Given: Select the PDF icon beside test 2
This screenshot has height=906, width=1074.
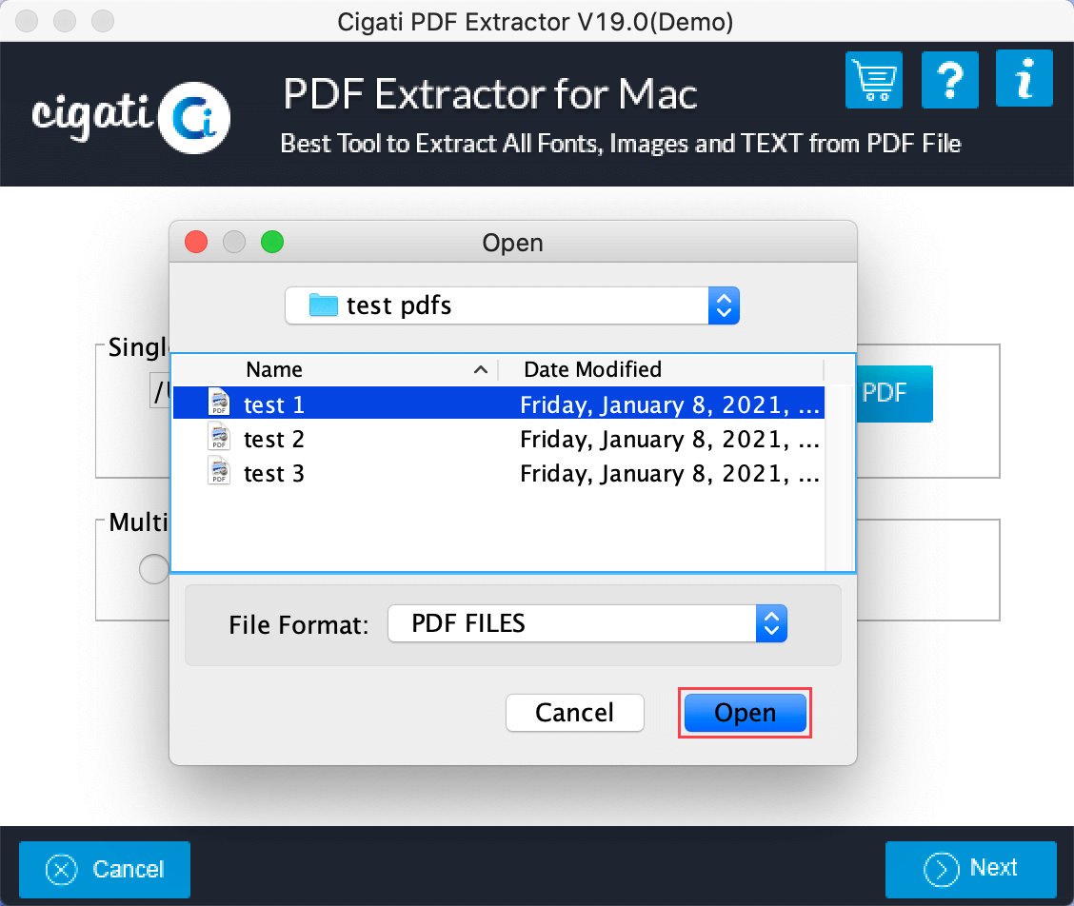Looking at the screenshot, I should [219, 437].
